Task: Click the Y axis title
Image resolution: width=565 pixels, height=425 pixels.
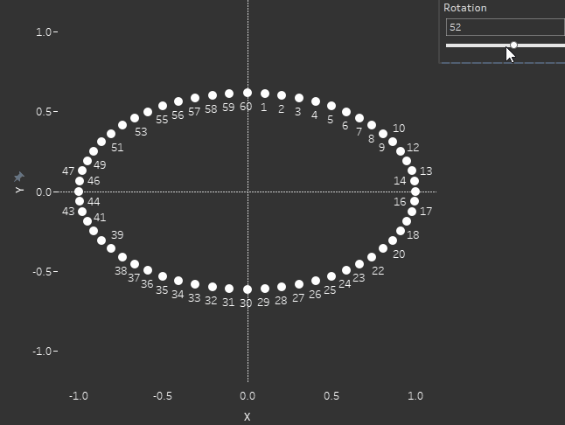Action: [19, 190]
